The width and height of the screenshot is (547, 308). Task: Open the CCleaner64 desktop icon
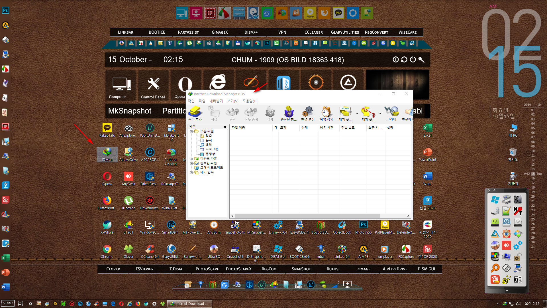150,252
